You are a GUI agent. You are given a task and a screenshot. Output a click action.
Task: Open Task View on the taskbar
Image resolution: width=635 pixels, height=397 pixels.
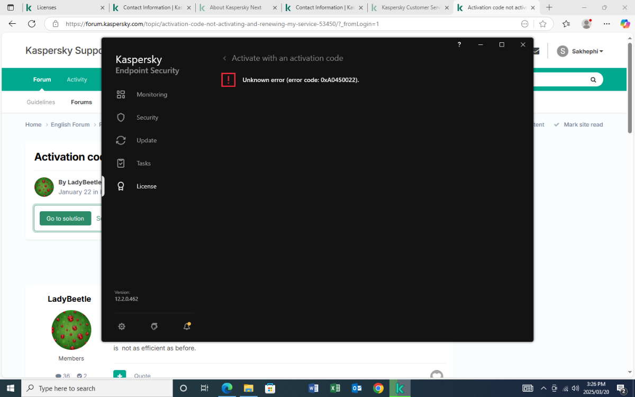click(x=205, y=388)
